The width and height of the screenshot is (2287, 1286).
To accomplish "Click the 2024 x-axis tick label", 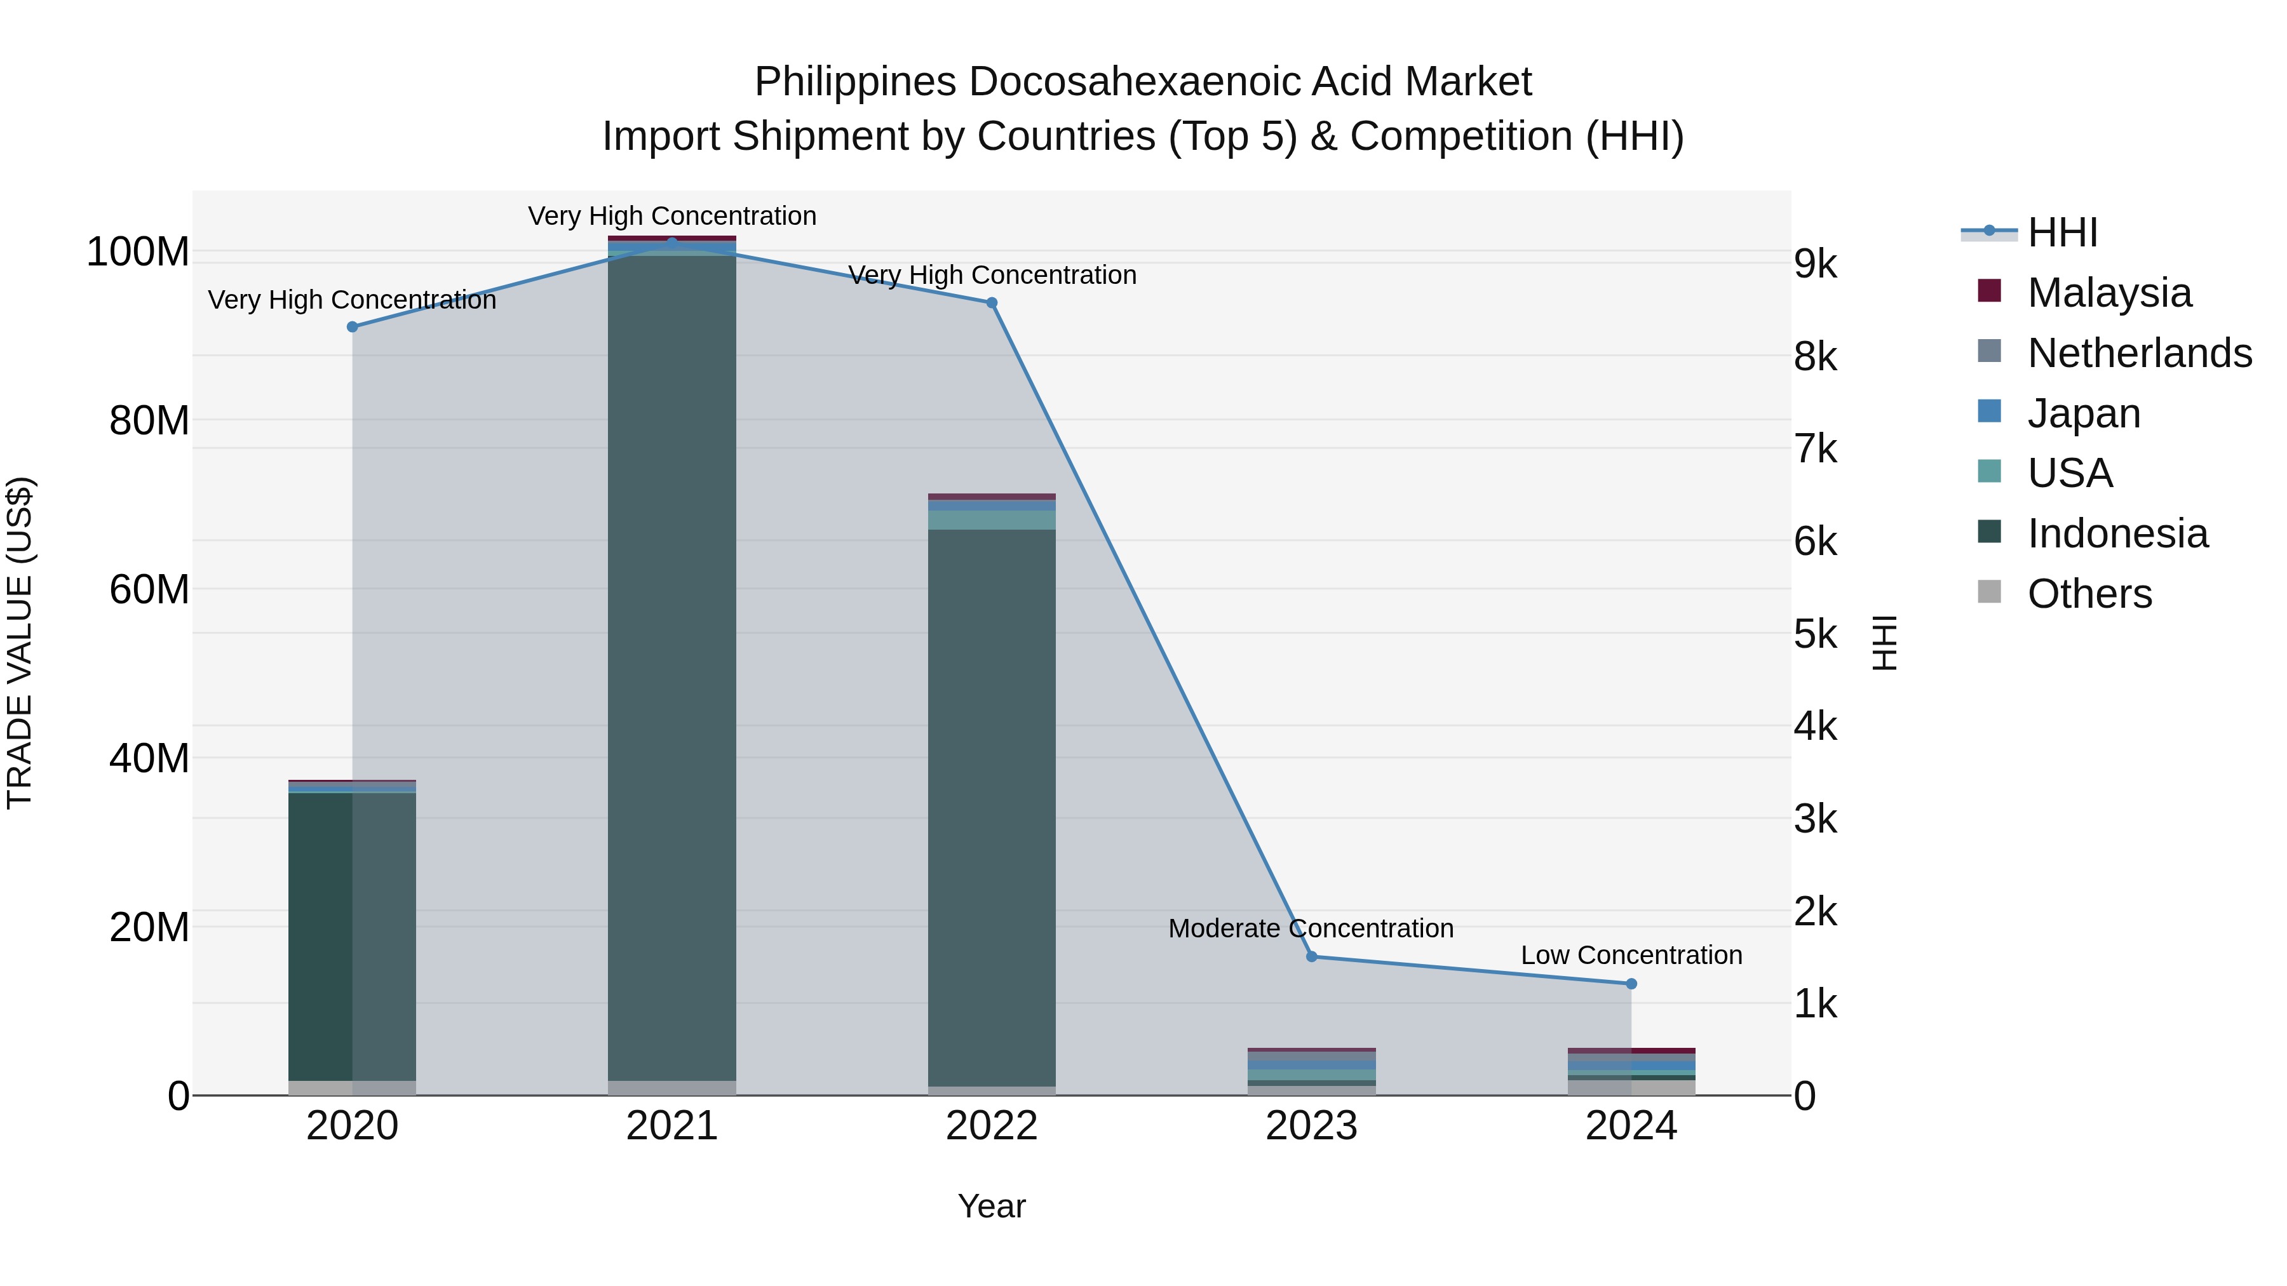I will [1631, 1126].
